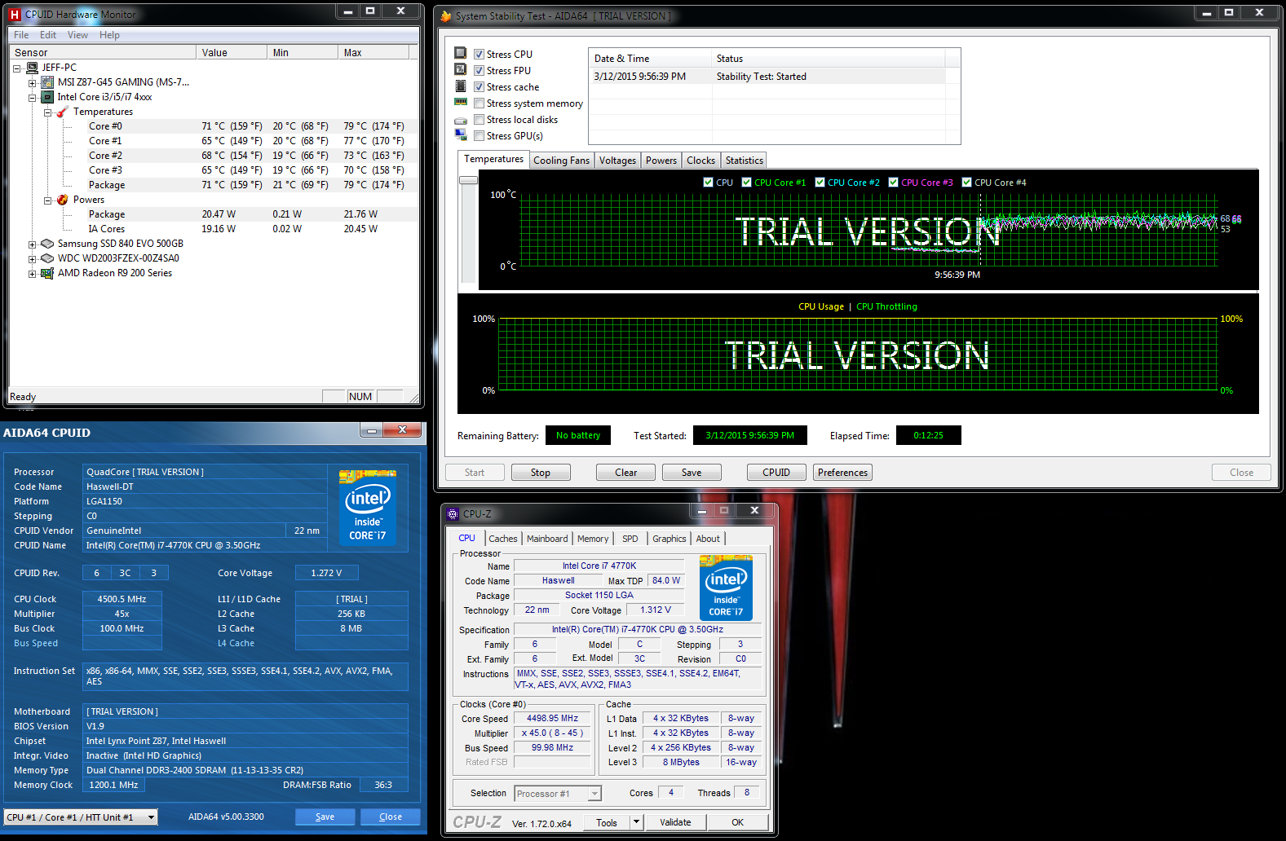Screen dimensions: 1286x841
Task: Enable Stress local disks checkbox
Action: [479, 120]
